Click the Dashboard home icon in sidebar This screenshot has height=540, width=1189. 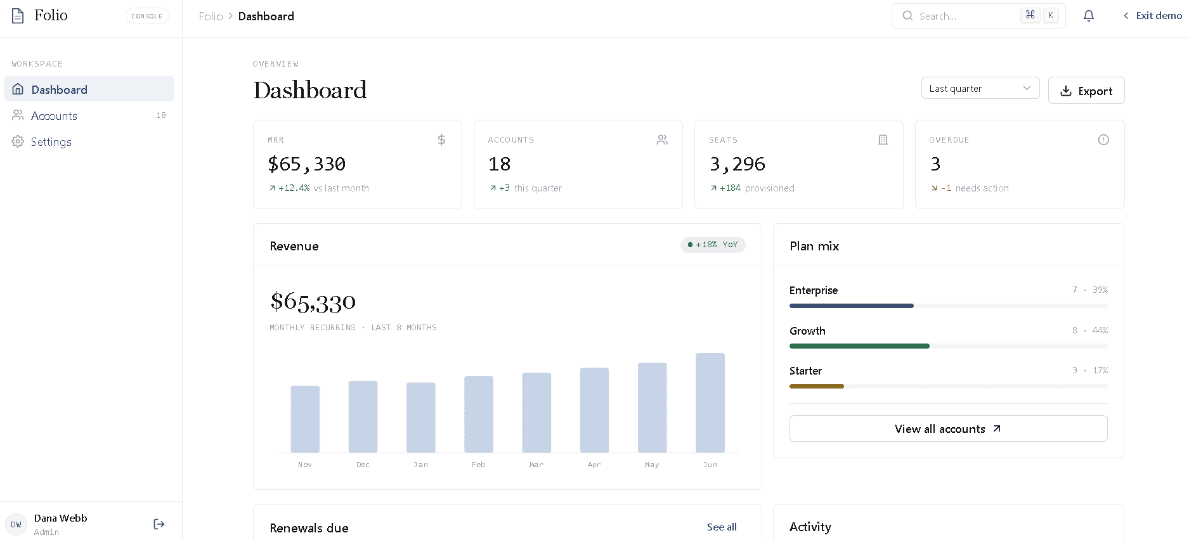18,89
